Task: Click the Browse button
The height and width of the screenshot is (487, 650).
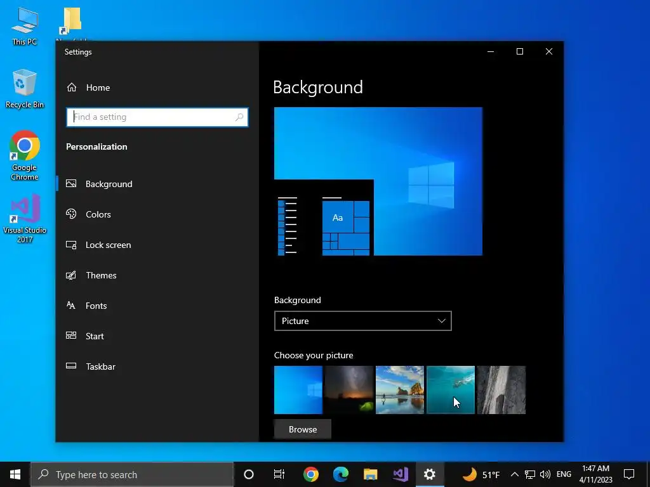Action: [x=303, y=429]
